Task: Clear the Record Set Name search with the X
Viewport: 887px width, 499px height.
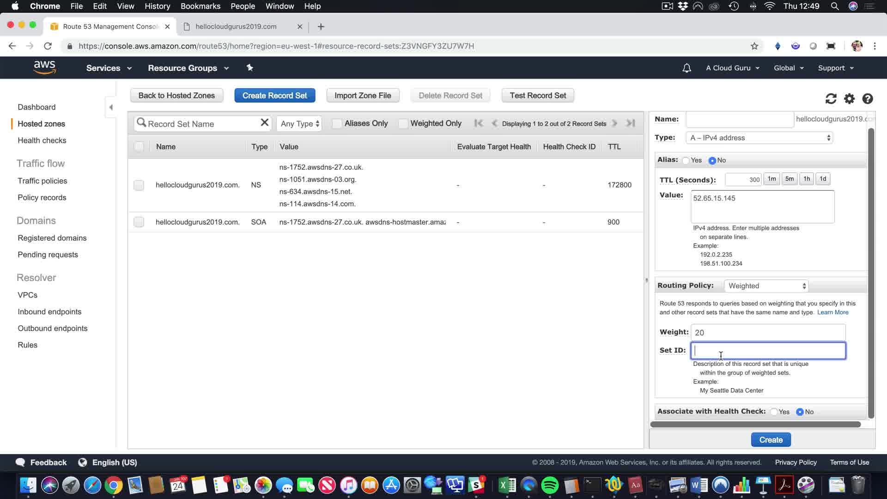Action: pos(264,122)
